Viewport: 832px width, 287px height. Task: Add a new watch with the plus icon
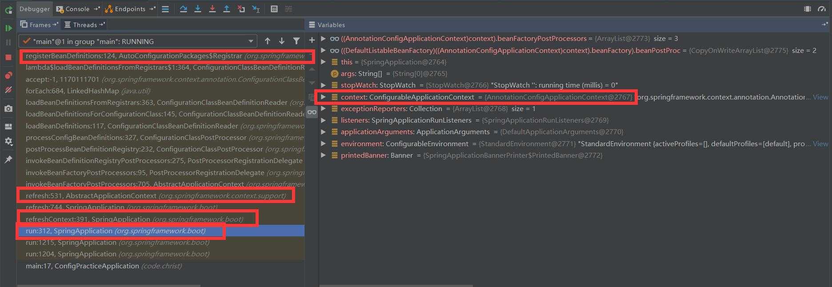312,40
